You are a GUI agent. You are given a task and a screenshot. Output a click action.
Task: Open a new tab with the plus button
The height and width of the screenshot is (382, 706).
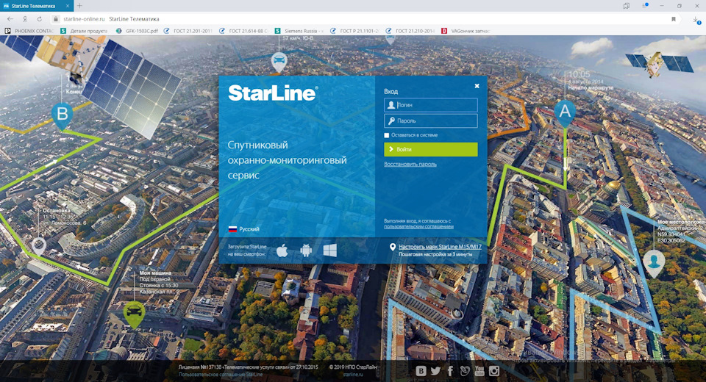click(x=79, y=6)
